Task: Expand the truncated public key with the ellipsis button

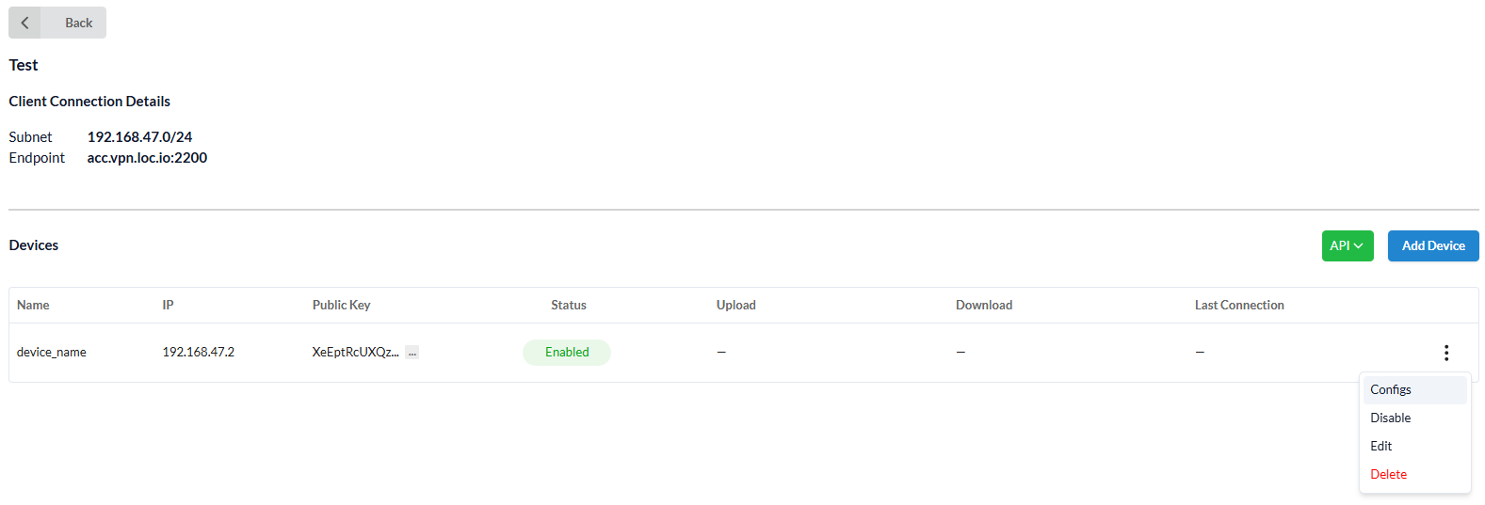Action: 412,353
